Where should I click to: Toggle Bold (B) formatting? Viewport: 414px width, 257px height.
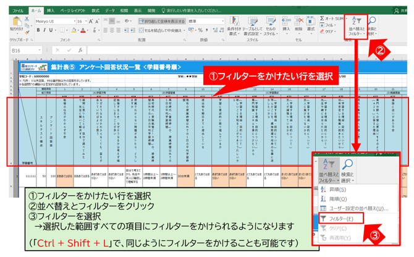pyautogui.click(x=38, y=30)
